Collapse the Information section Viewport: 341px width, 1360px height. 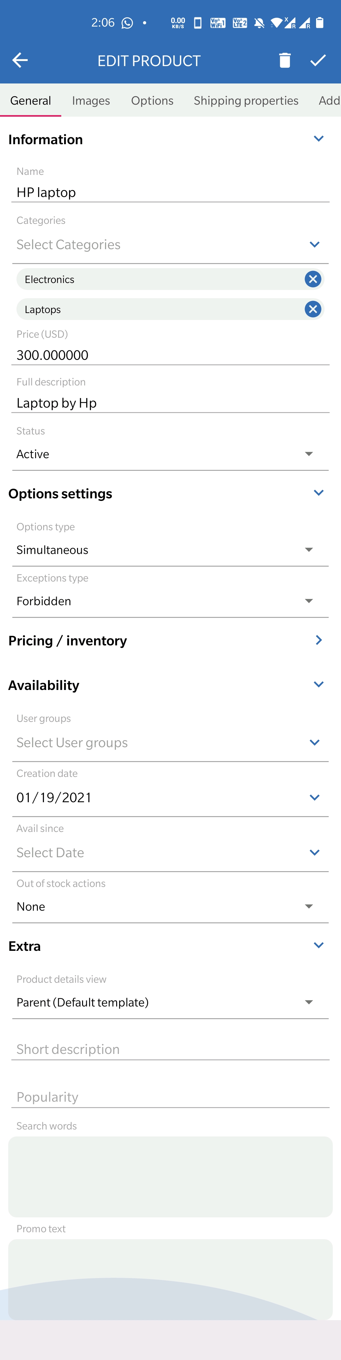tap(318, 139)
